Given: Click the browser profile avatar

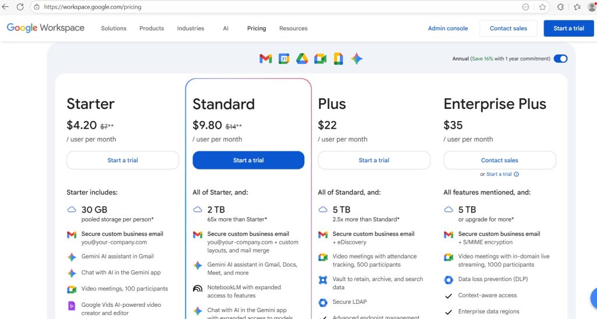Looking at the screenshot, I should [x=592, y=7].
